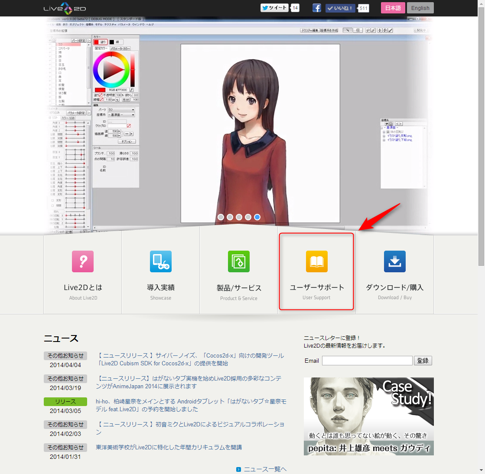Screen dimensions: 485x474
Task: Open the Facebook icon link
Action: pyautogui.click(x=317, y=8)
